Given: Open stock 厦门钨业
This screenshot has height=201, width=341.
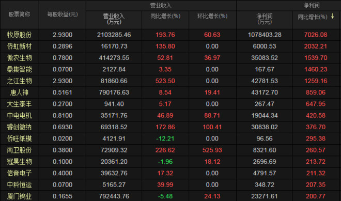Looking at the screenshot, I should click(x=19, y=196).
